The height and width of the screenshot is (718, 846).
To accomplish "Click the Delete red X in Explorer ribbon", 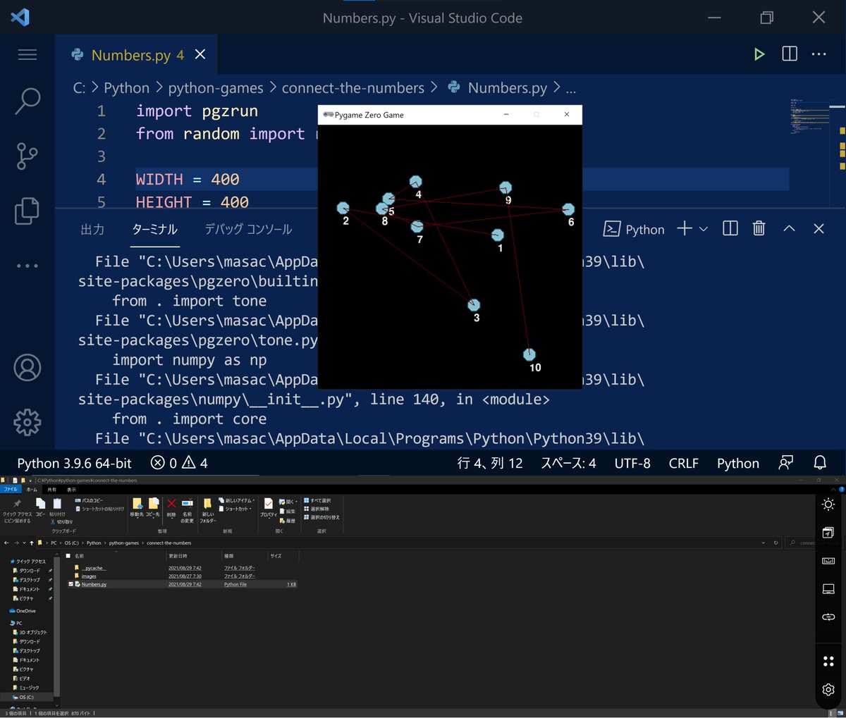I will coord(171,503).
